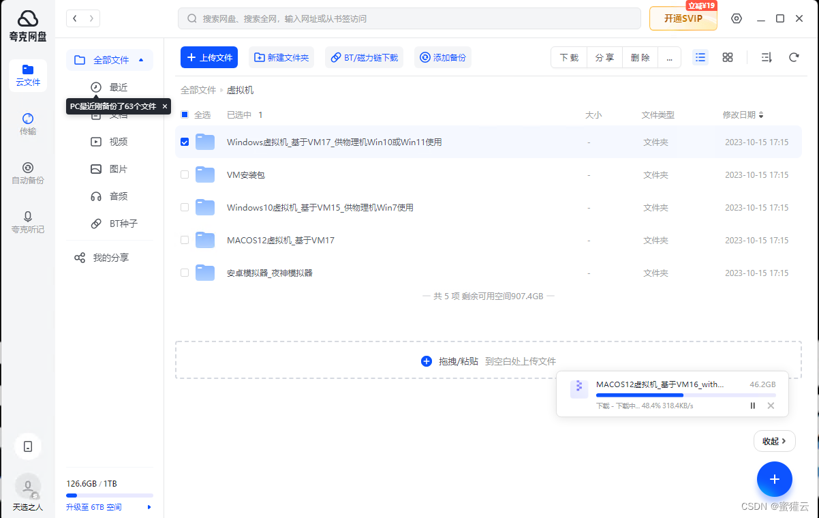Collapse the 全部文件 tree arrow
Screen dimensions: 819x518
[x=141, y=60]
